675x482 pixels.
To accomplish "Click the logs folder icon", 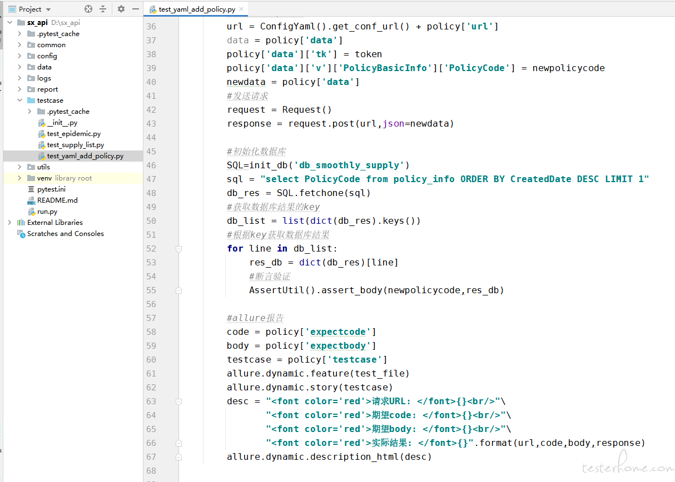I will click(x=32, y=78).
